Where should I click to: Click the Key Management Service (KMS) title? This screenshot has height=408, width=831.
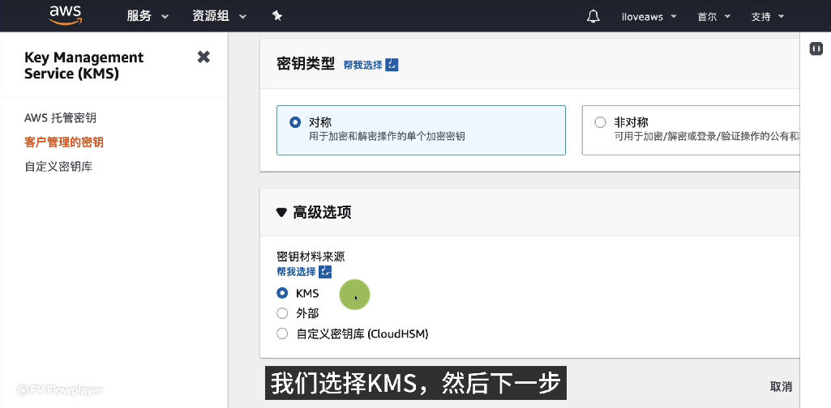pos(84,65)
